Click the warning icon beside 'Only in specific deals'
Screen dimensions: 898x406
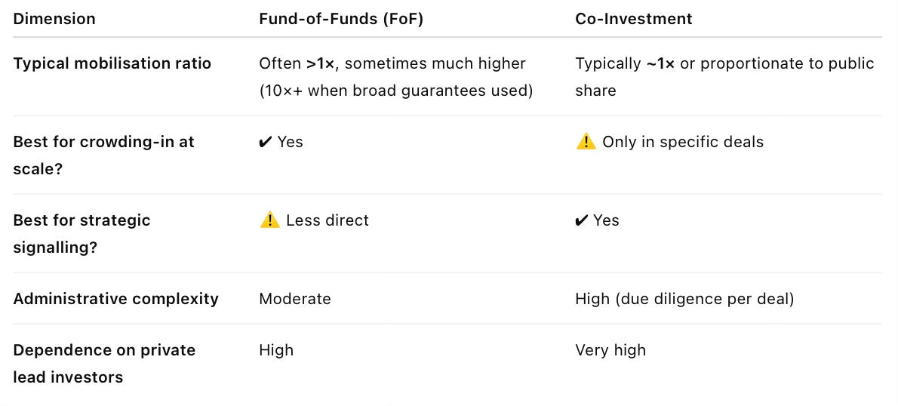click(586, 142)
